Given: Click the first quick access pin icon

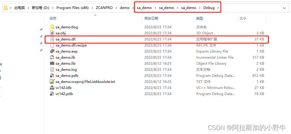Looking at the screenshot, I should pos(41,30).
